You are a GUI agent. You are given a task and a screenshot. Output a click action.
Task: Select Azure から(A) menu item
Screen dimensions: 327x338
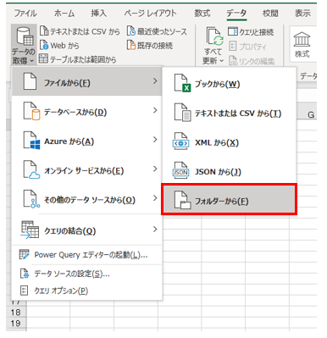87,141
